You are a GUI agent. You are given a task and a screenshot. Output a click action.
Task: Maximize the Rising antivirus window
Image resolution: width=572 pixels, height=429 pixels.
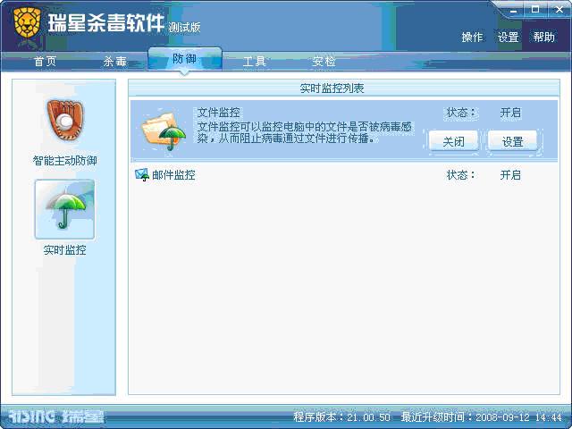[535, 10]
